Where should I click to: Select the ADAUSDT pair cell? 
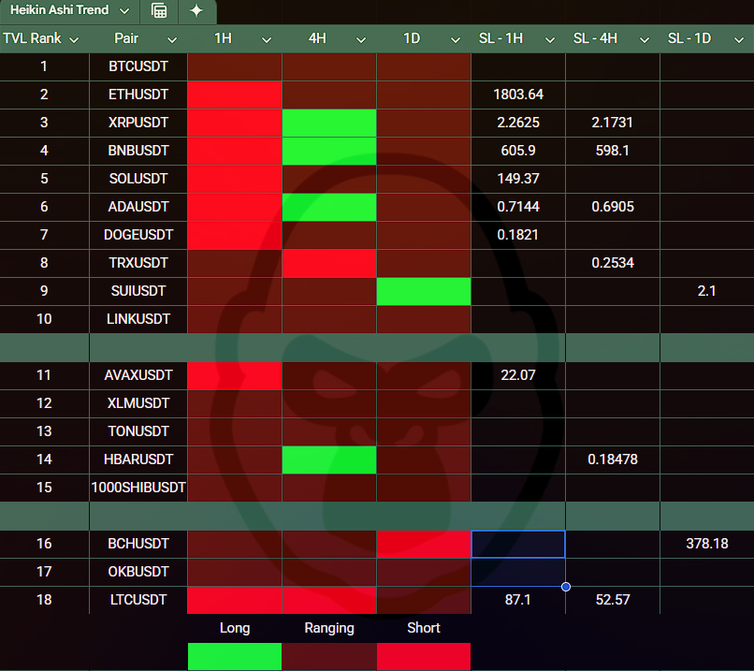coord(138,207)
